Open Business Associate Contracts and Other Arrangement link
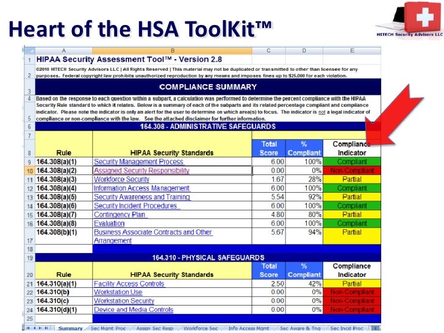 coord(153,236)
